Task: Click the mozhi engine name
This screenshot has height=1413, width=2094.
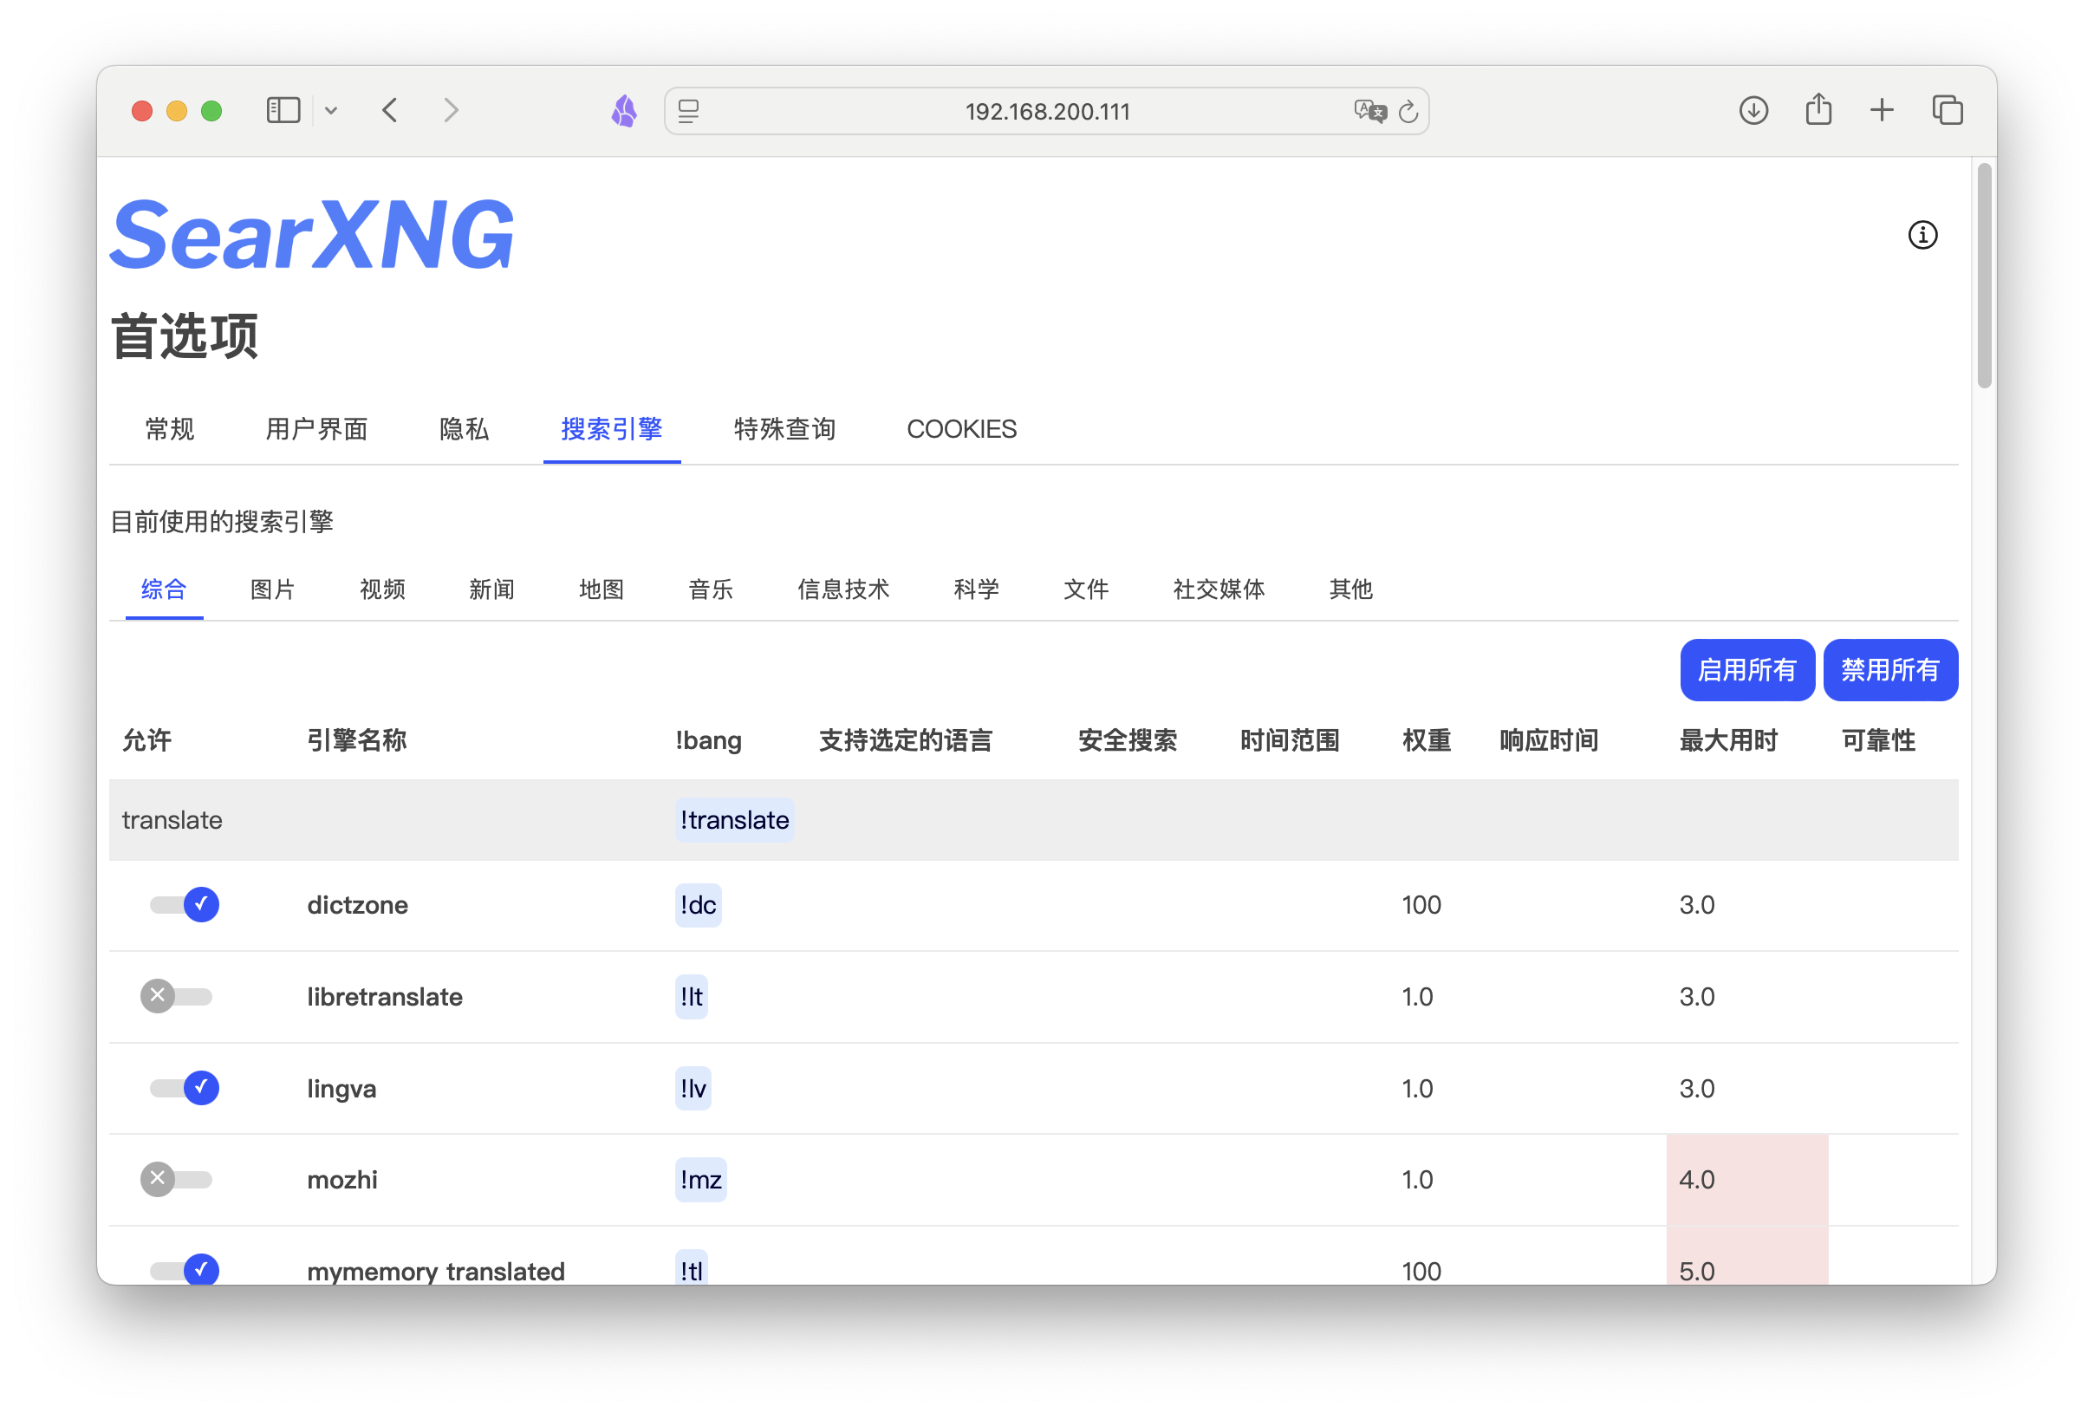Action: pyautogui.click(x=342, y=1180)
